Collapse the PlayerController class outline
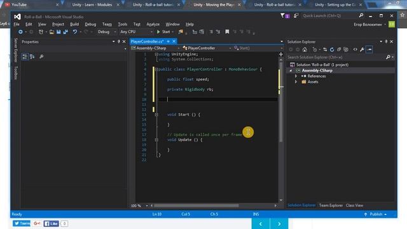This screenshot has height=229, width=407. click(156, 69)
